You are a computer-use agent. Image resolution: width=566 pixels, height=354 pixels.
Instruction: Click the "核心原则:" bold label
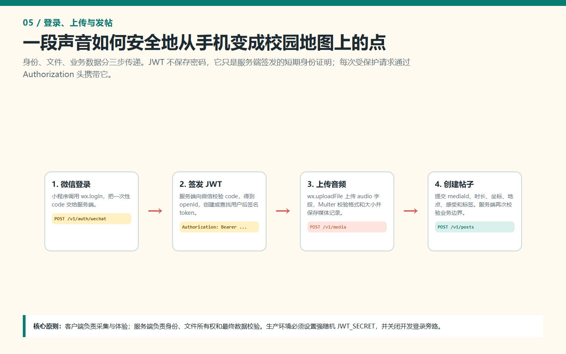(x=48, y=326)
